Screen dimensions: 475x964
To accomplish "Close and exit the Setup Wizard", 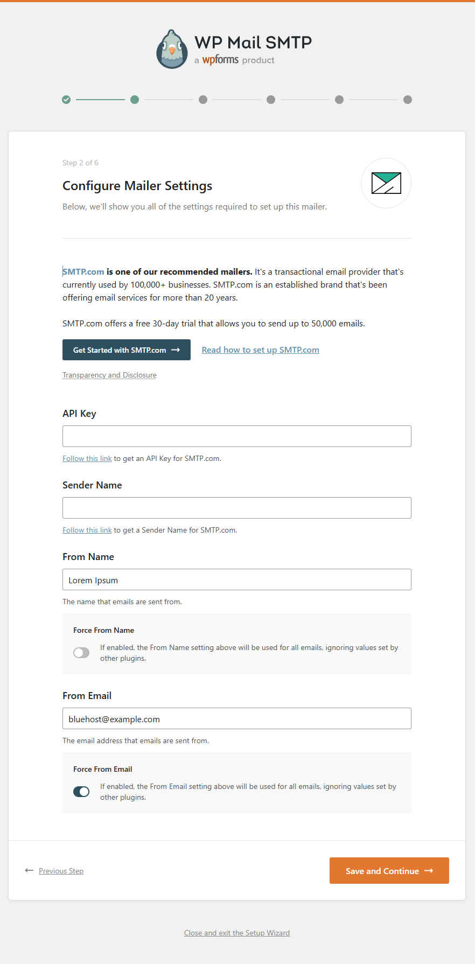I will click(x=237, y=933).
